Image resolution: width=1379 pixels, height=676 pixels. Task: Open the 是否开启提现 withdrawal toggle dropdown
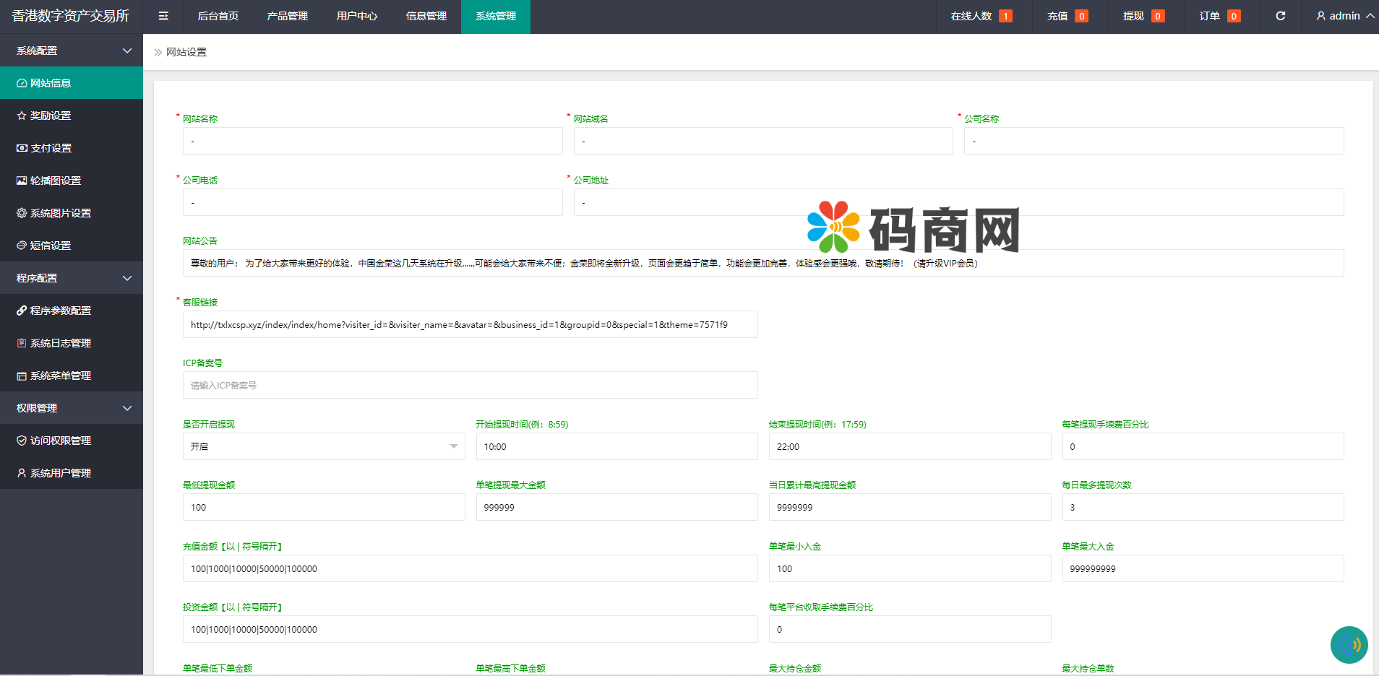click(323, 446)
